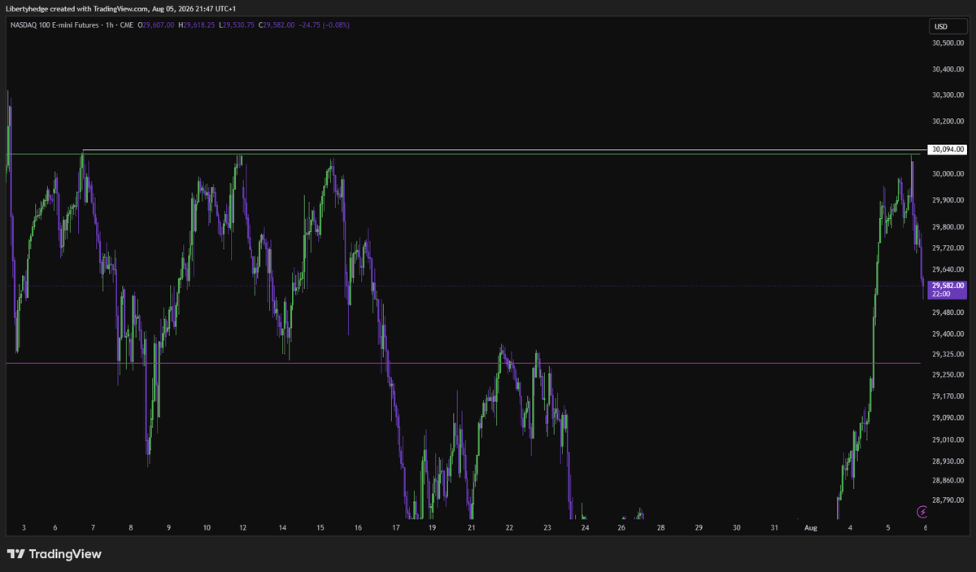Click the current price tag 29,582.00
Image resolution: width=976 pixels, height=572 pixels.
tap(948, 290)
